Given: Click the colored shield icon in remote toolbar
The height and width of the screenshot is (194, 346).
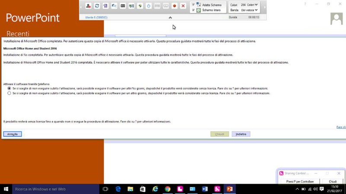Looking at the screenshot, I should tap(140, 6).
